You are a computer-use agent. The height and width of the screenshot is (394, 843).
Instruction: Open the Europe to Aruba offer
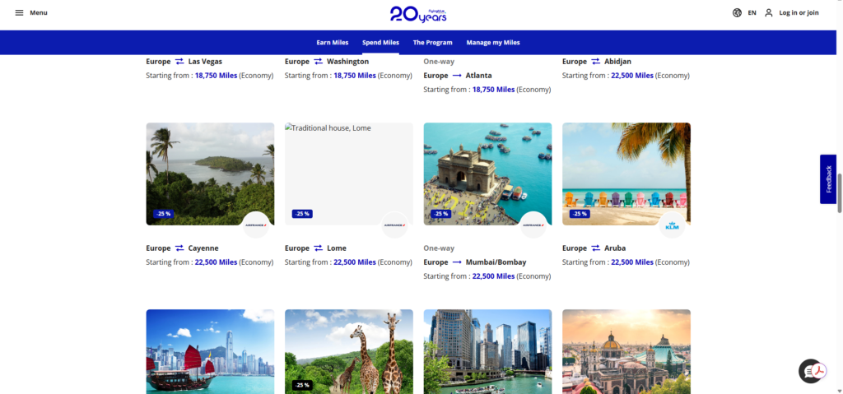click(x=594, y=248)
